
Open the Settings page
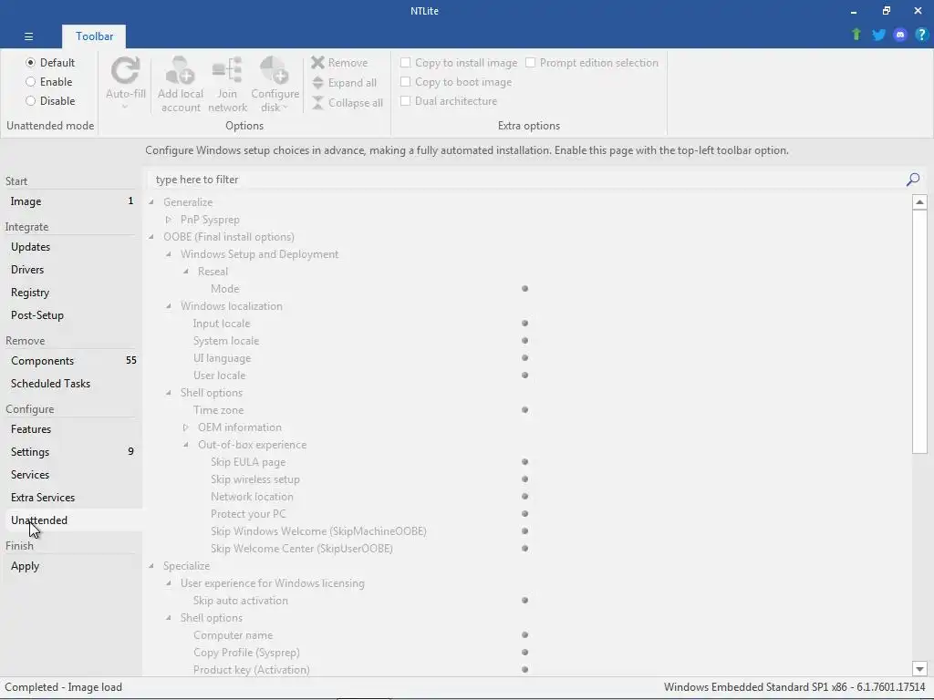point(71,452)
